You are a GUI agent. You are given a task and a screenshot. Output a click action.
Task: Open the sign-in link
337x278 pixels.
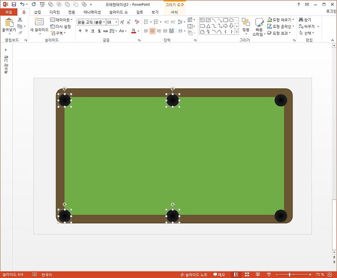(331, 11)
